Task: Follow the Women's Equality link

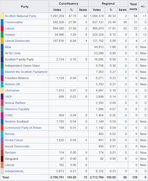Action: (x=17, y=109)
